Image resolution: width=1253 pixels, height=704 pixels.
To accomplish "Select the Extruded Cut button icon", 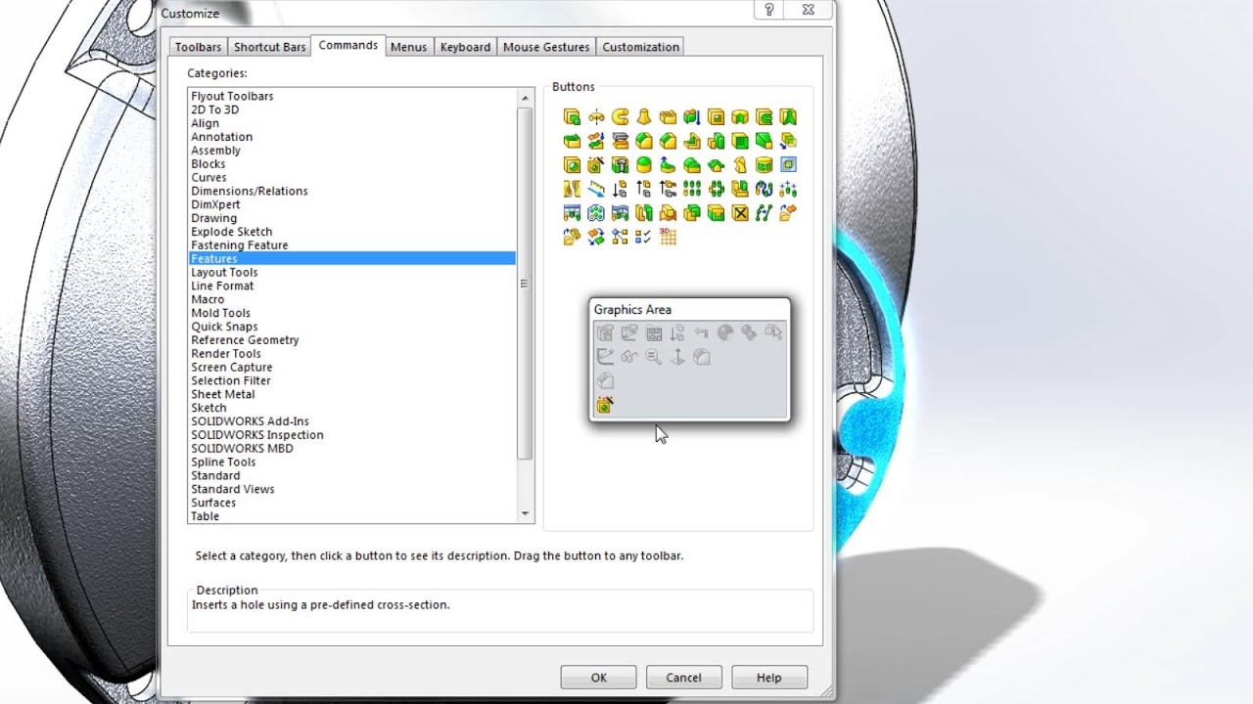I will coord(717,117).
